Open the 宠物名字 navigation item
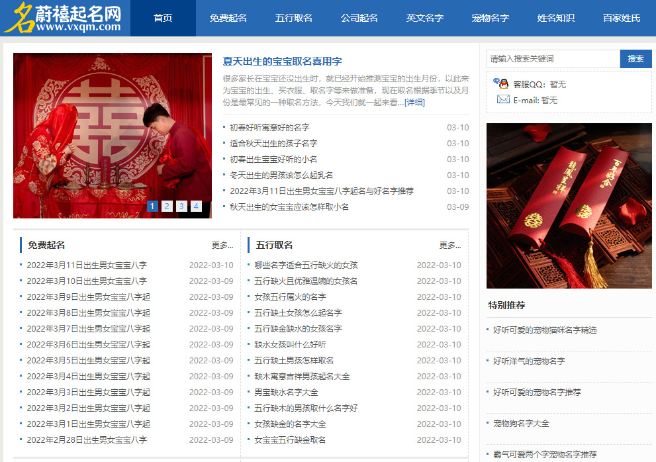The width and height of the screenshot is (656, 462). click(491, 18)
